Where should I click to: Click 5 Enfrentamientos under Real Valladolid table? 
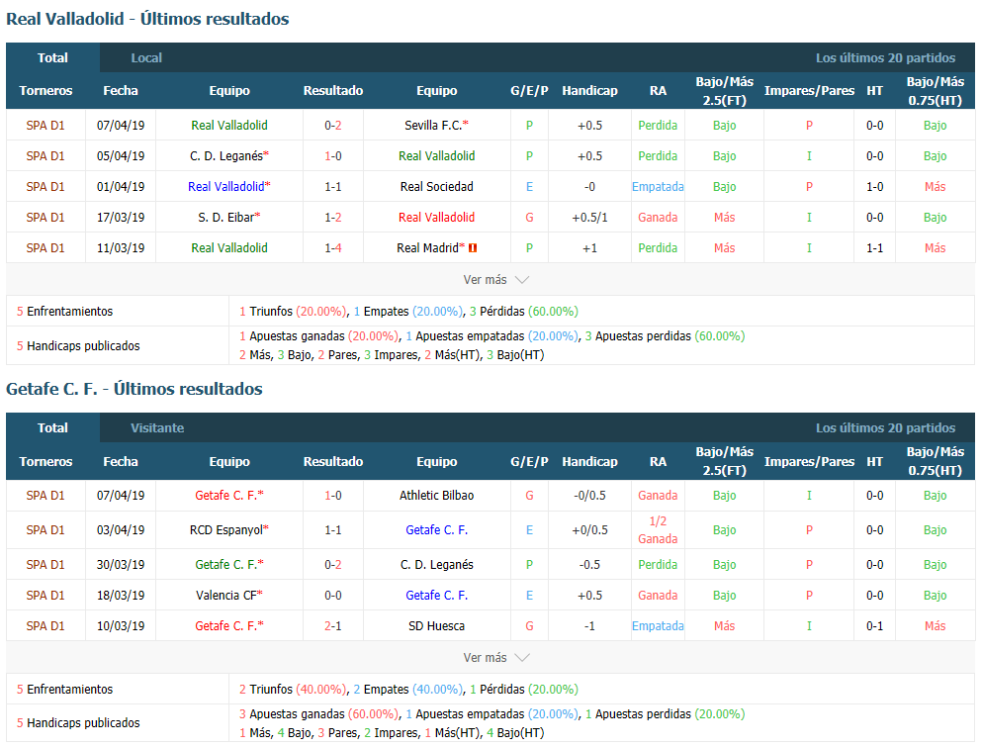[x=64, y=312]
